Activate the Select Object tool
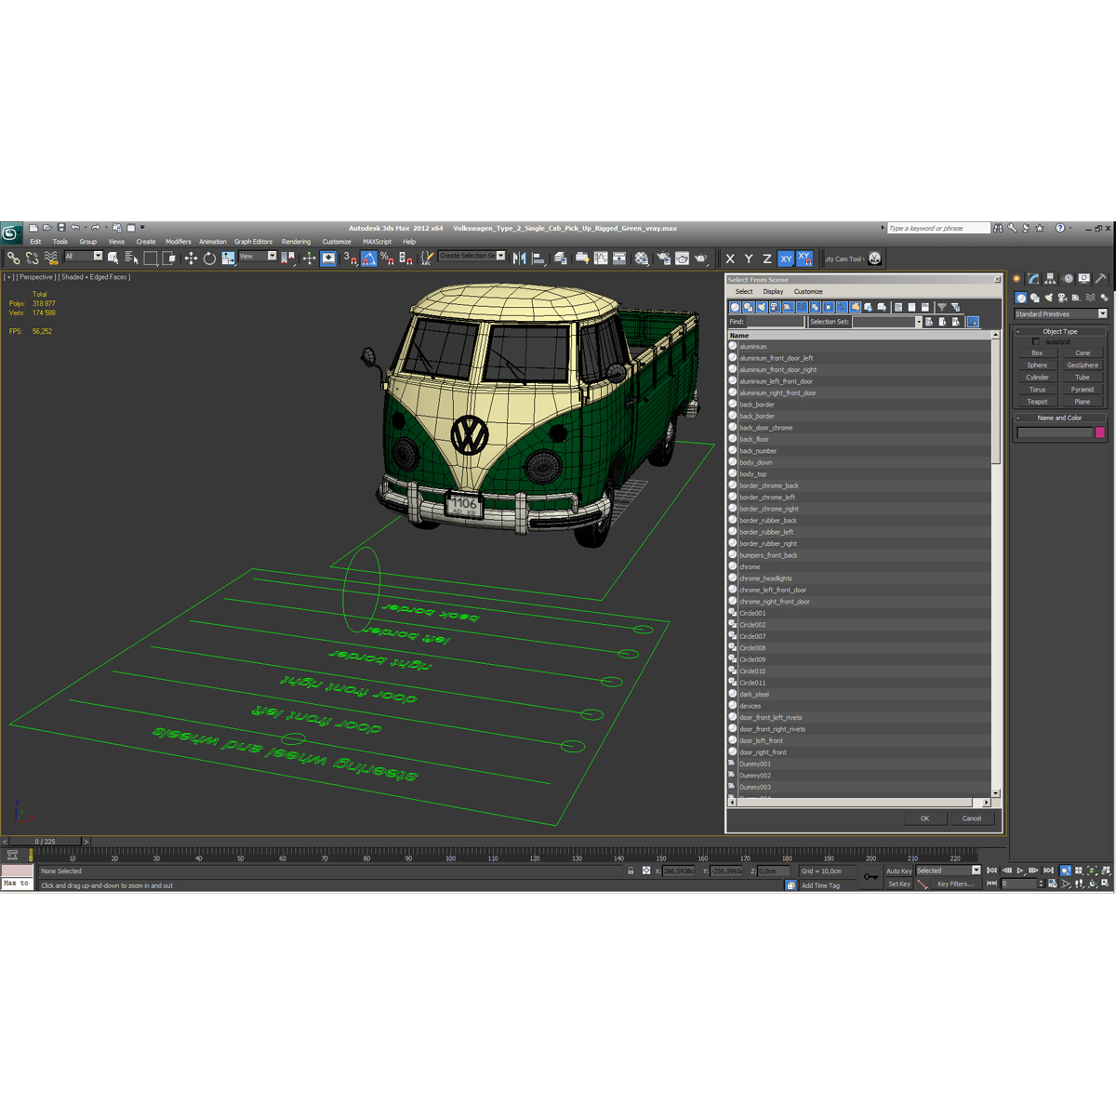 pyautogui.click(x=113, y=258)
